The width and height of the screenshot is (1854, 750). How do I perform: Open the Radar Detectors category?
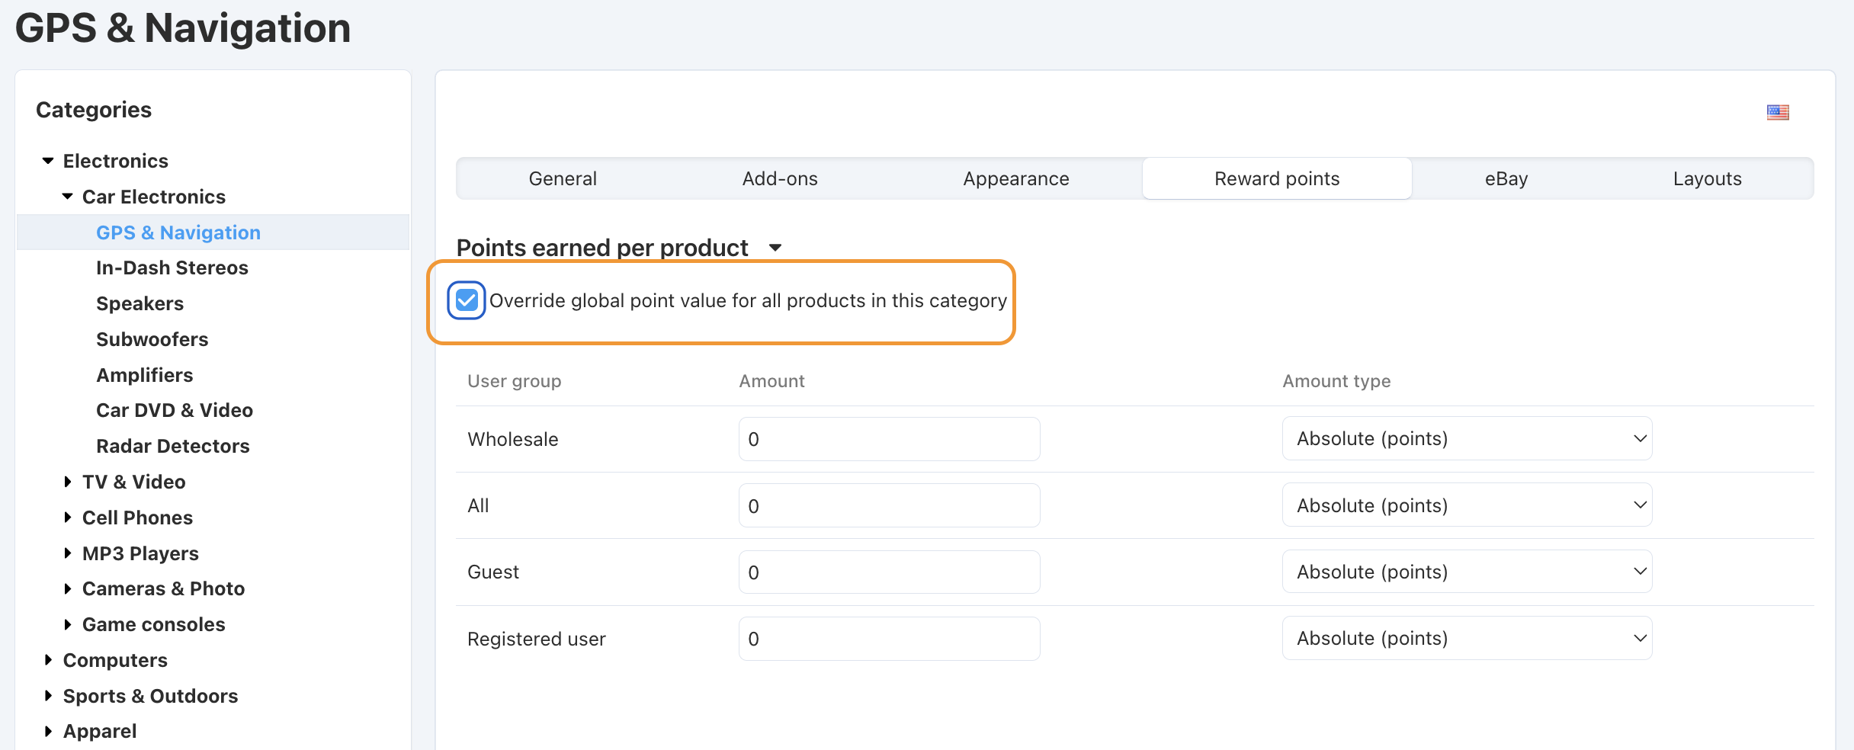pyautogui.click(x=173, y=446)
